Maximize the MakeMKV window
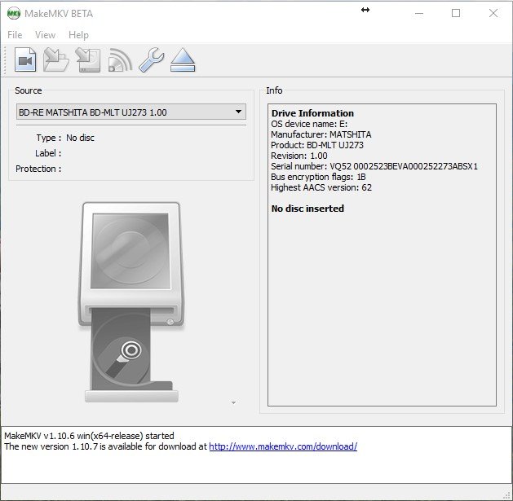Image resolution: width=513 pixels, height=501 pixels. coord(456,13)
